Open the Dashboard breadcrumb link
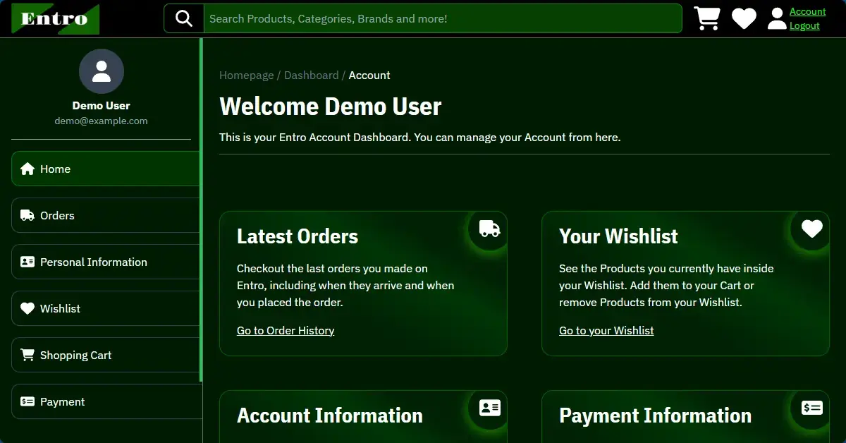This screenshot has height=443, width=846. pos(312,75)
